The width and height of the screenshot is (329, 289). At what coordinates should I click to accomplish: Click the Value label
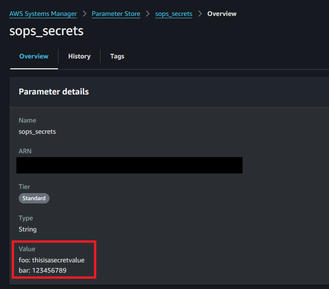pos(27,249)
